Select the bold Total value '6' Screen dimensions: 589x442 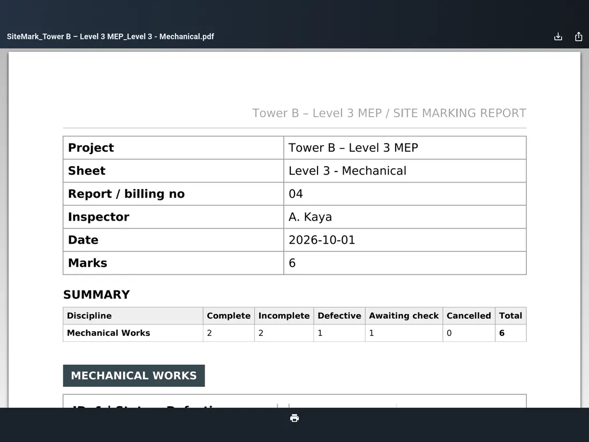click(502, 333)
